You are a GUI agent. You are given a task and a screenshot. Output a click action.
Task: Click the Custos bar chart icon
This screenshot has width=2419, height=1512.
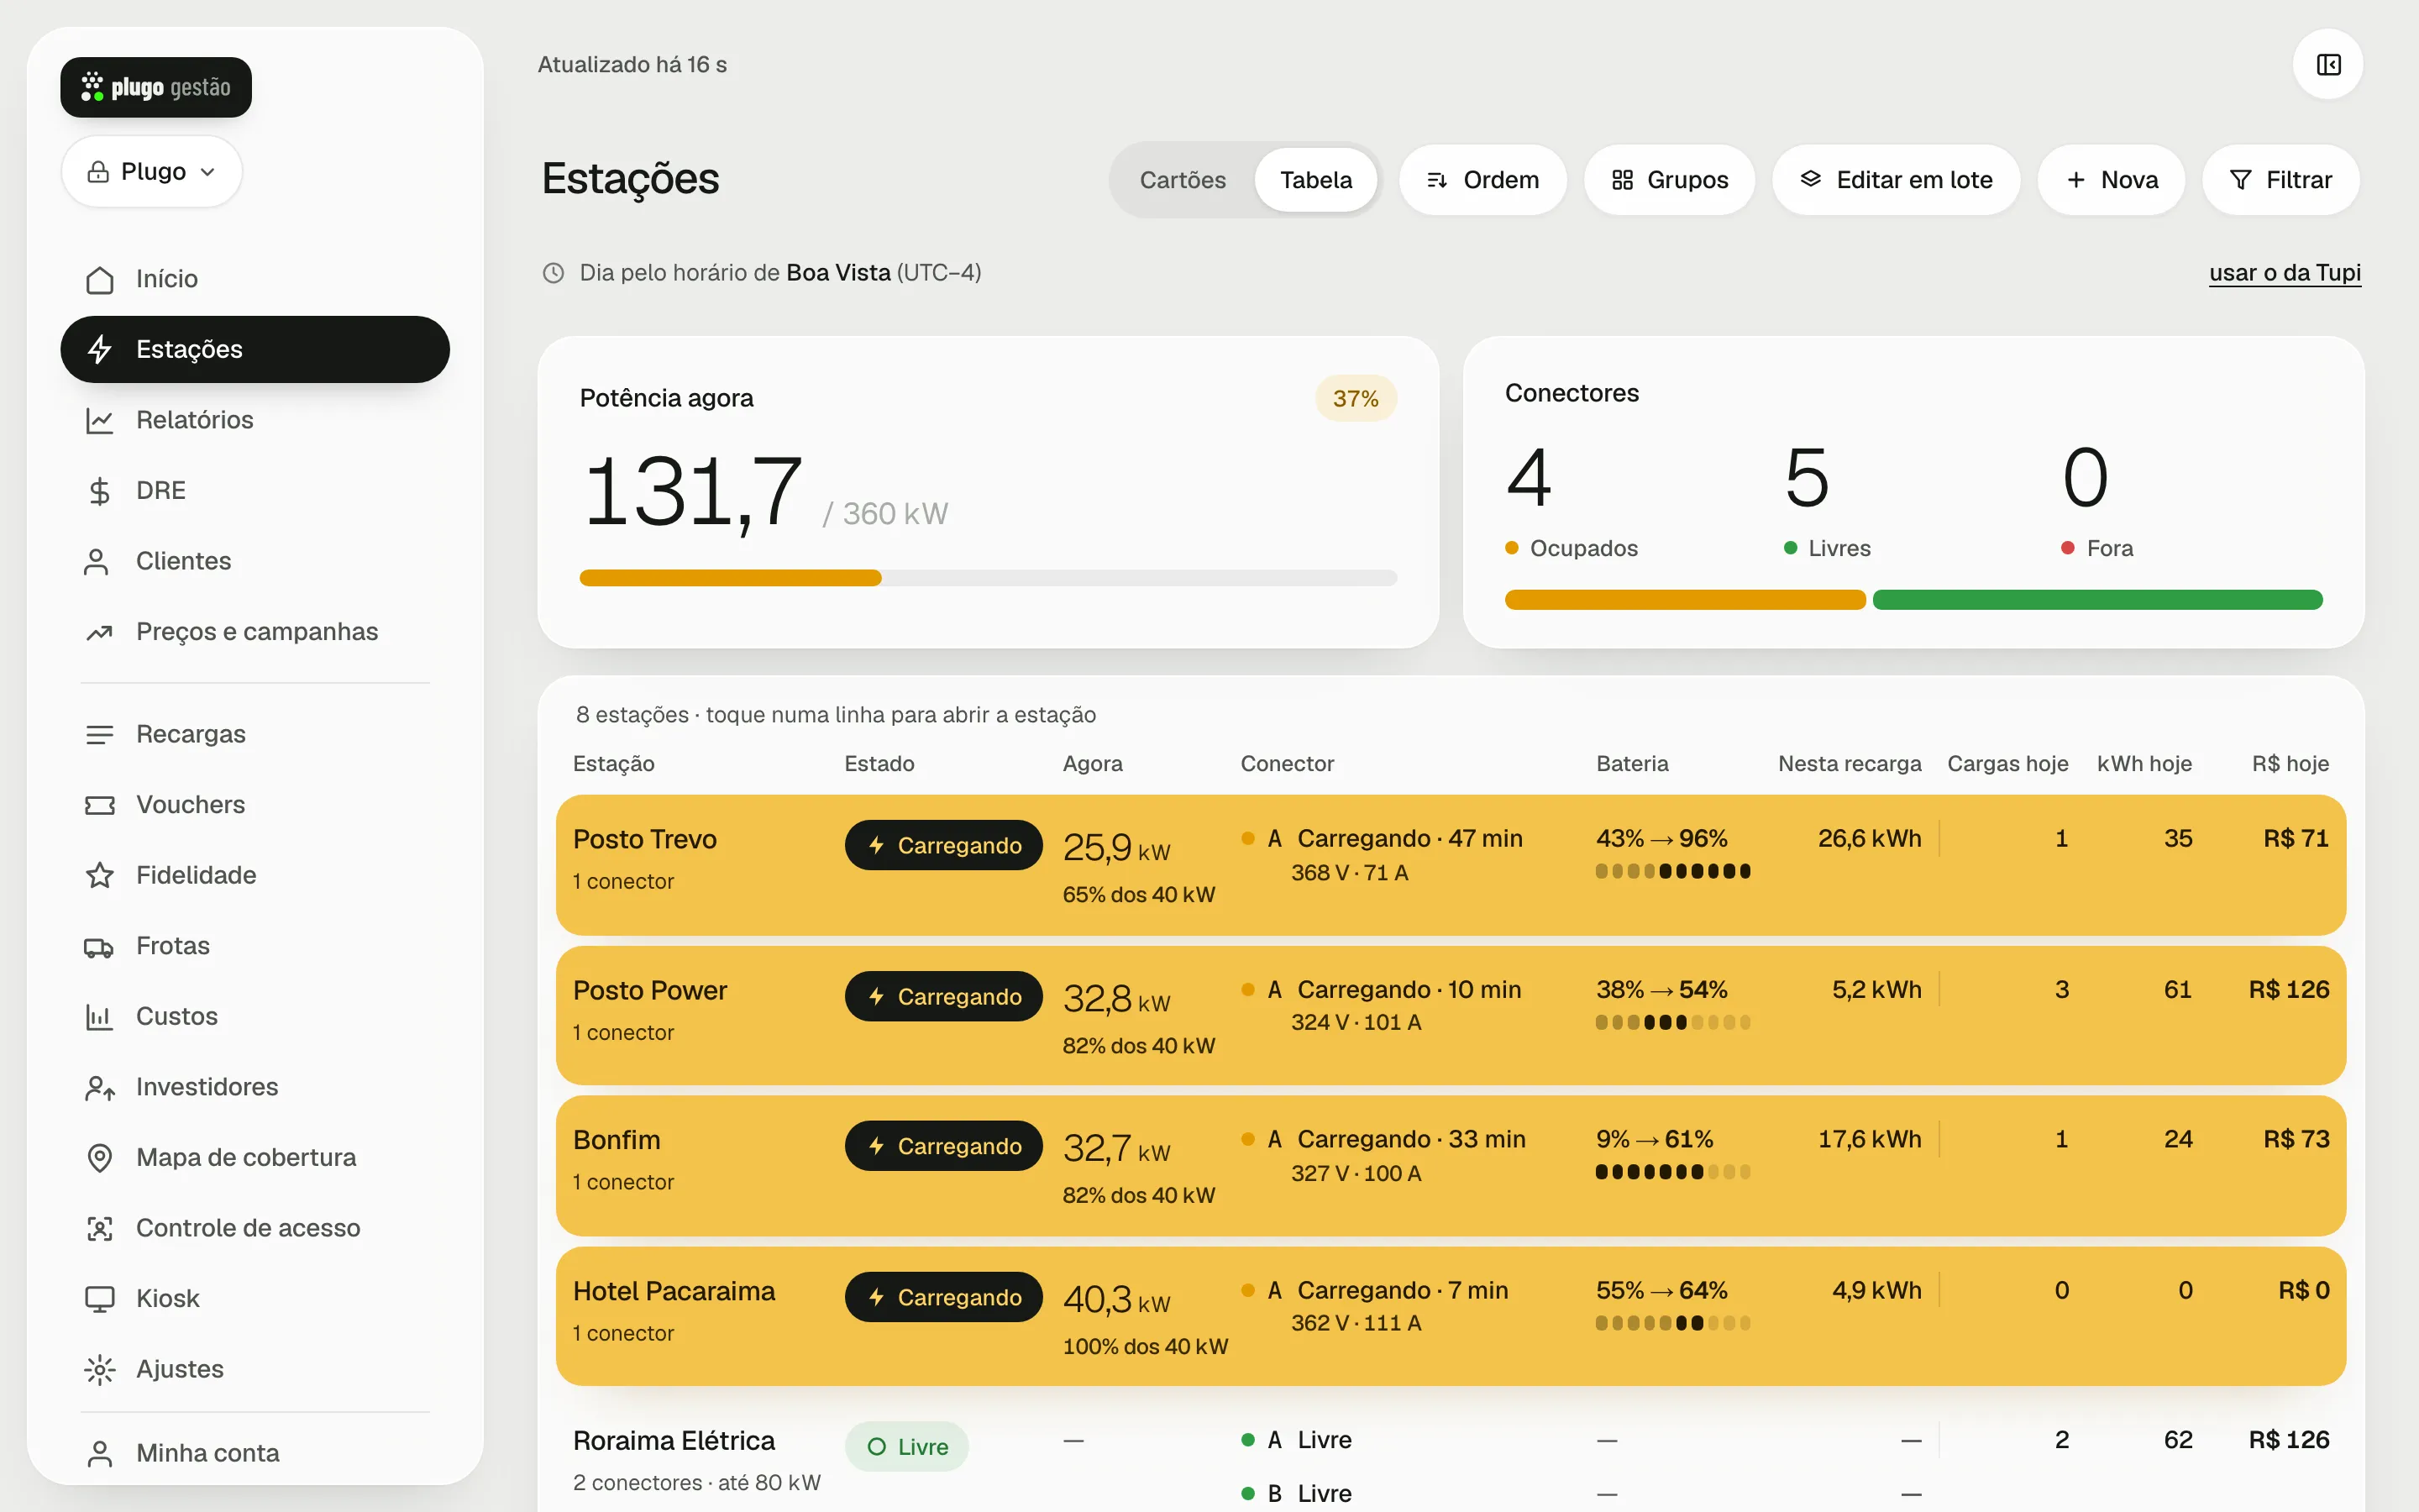[99, 1017]
